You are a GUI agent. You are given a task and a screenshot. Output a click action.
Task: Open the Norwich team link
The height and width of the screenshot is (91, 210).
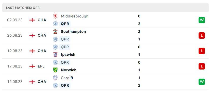click(x=69, y=70)
